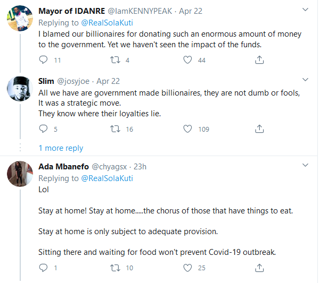Reply to Mayor of IDANRE's tweet

point(44,60)
